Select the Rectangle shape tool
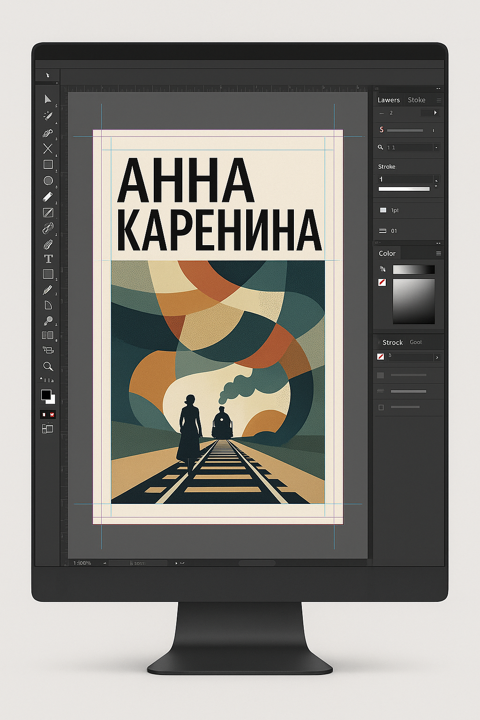Viewport: 480px width, 720px height. (48, 164)
